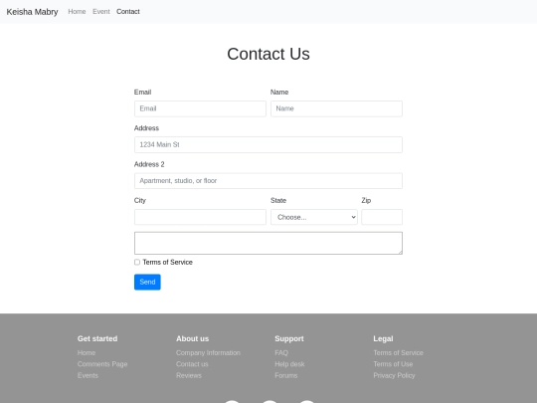537x403 pixels.
Task: Click the Contact Us heading
Action: click(x=268, y=54)
